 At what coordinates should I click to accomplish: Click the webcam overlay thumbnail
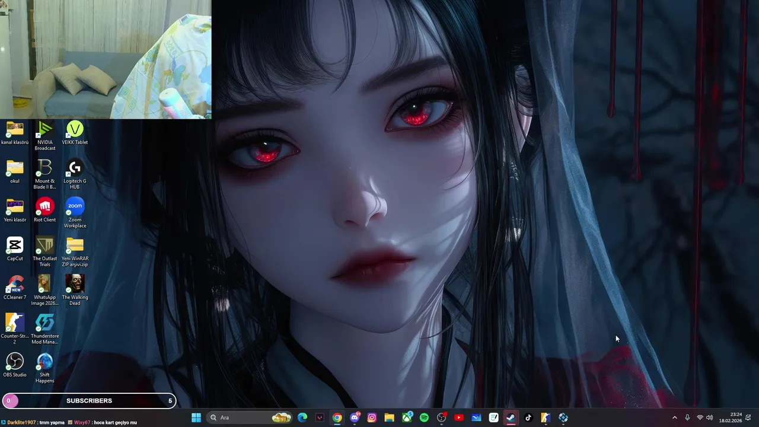tap(106, 59)
